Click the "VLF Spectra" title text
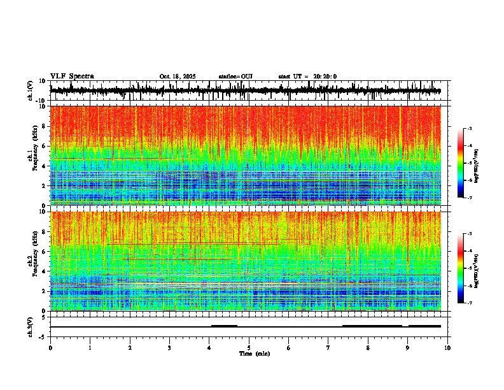 (72, 76)
